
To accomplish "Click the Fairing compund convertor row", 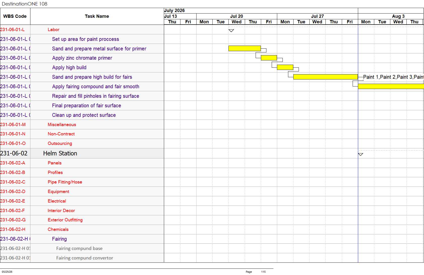I will coord(82,258).
